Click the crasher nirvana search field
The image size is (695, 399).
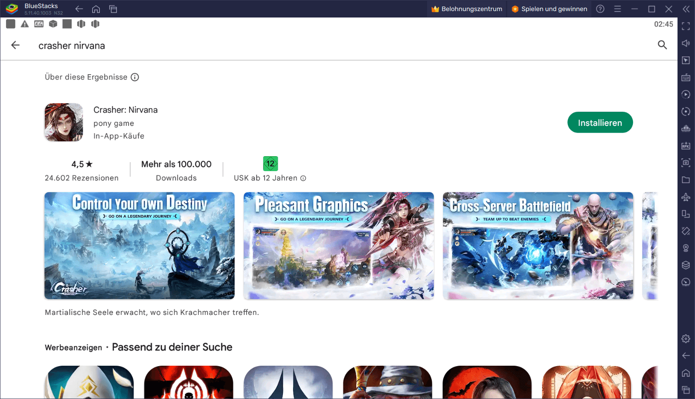point(72,46)
